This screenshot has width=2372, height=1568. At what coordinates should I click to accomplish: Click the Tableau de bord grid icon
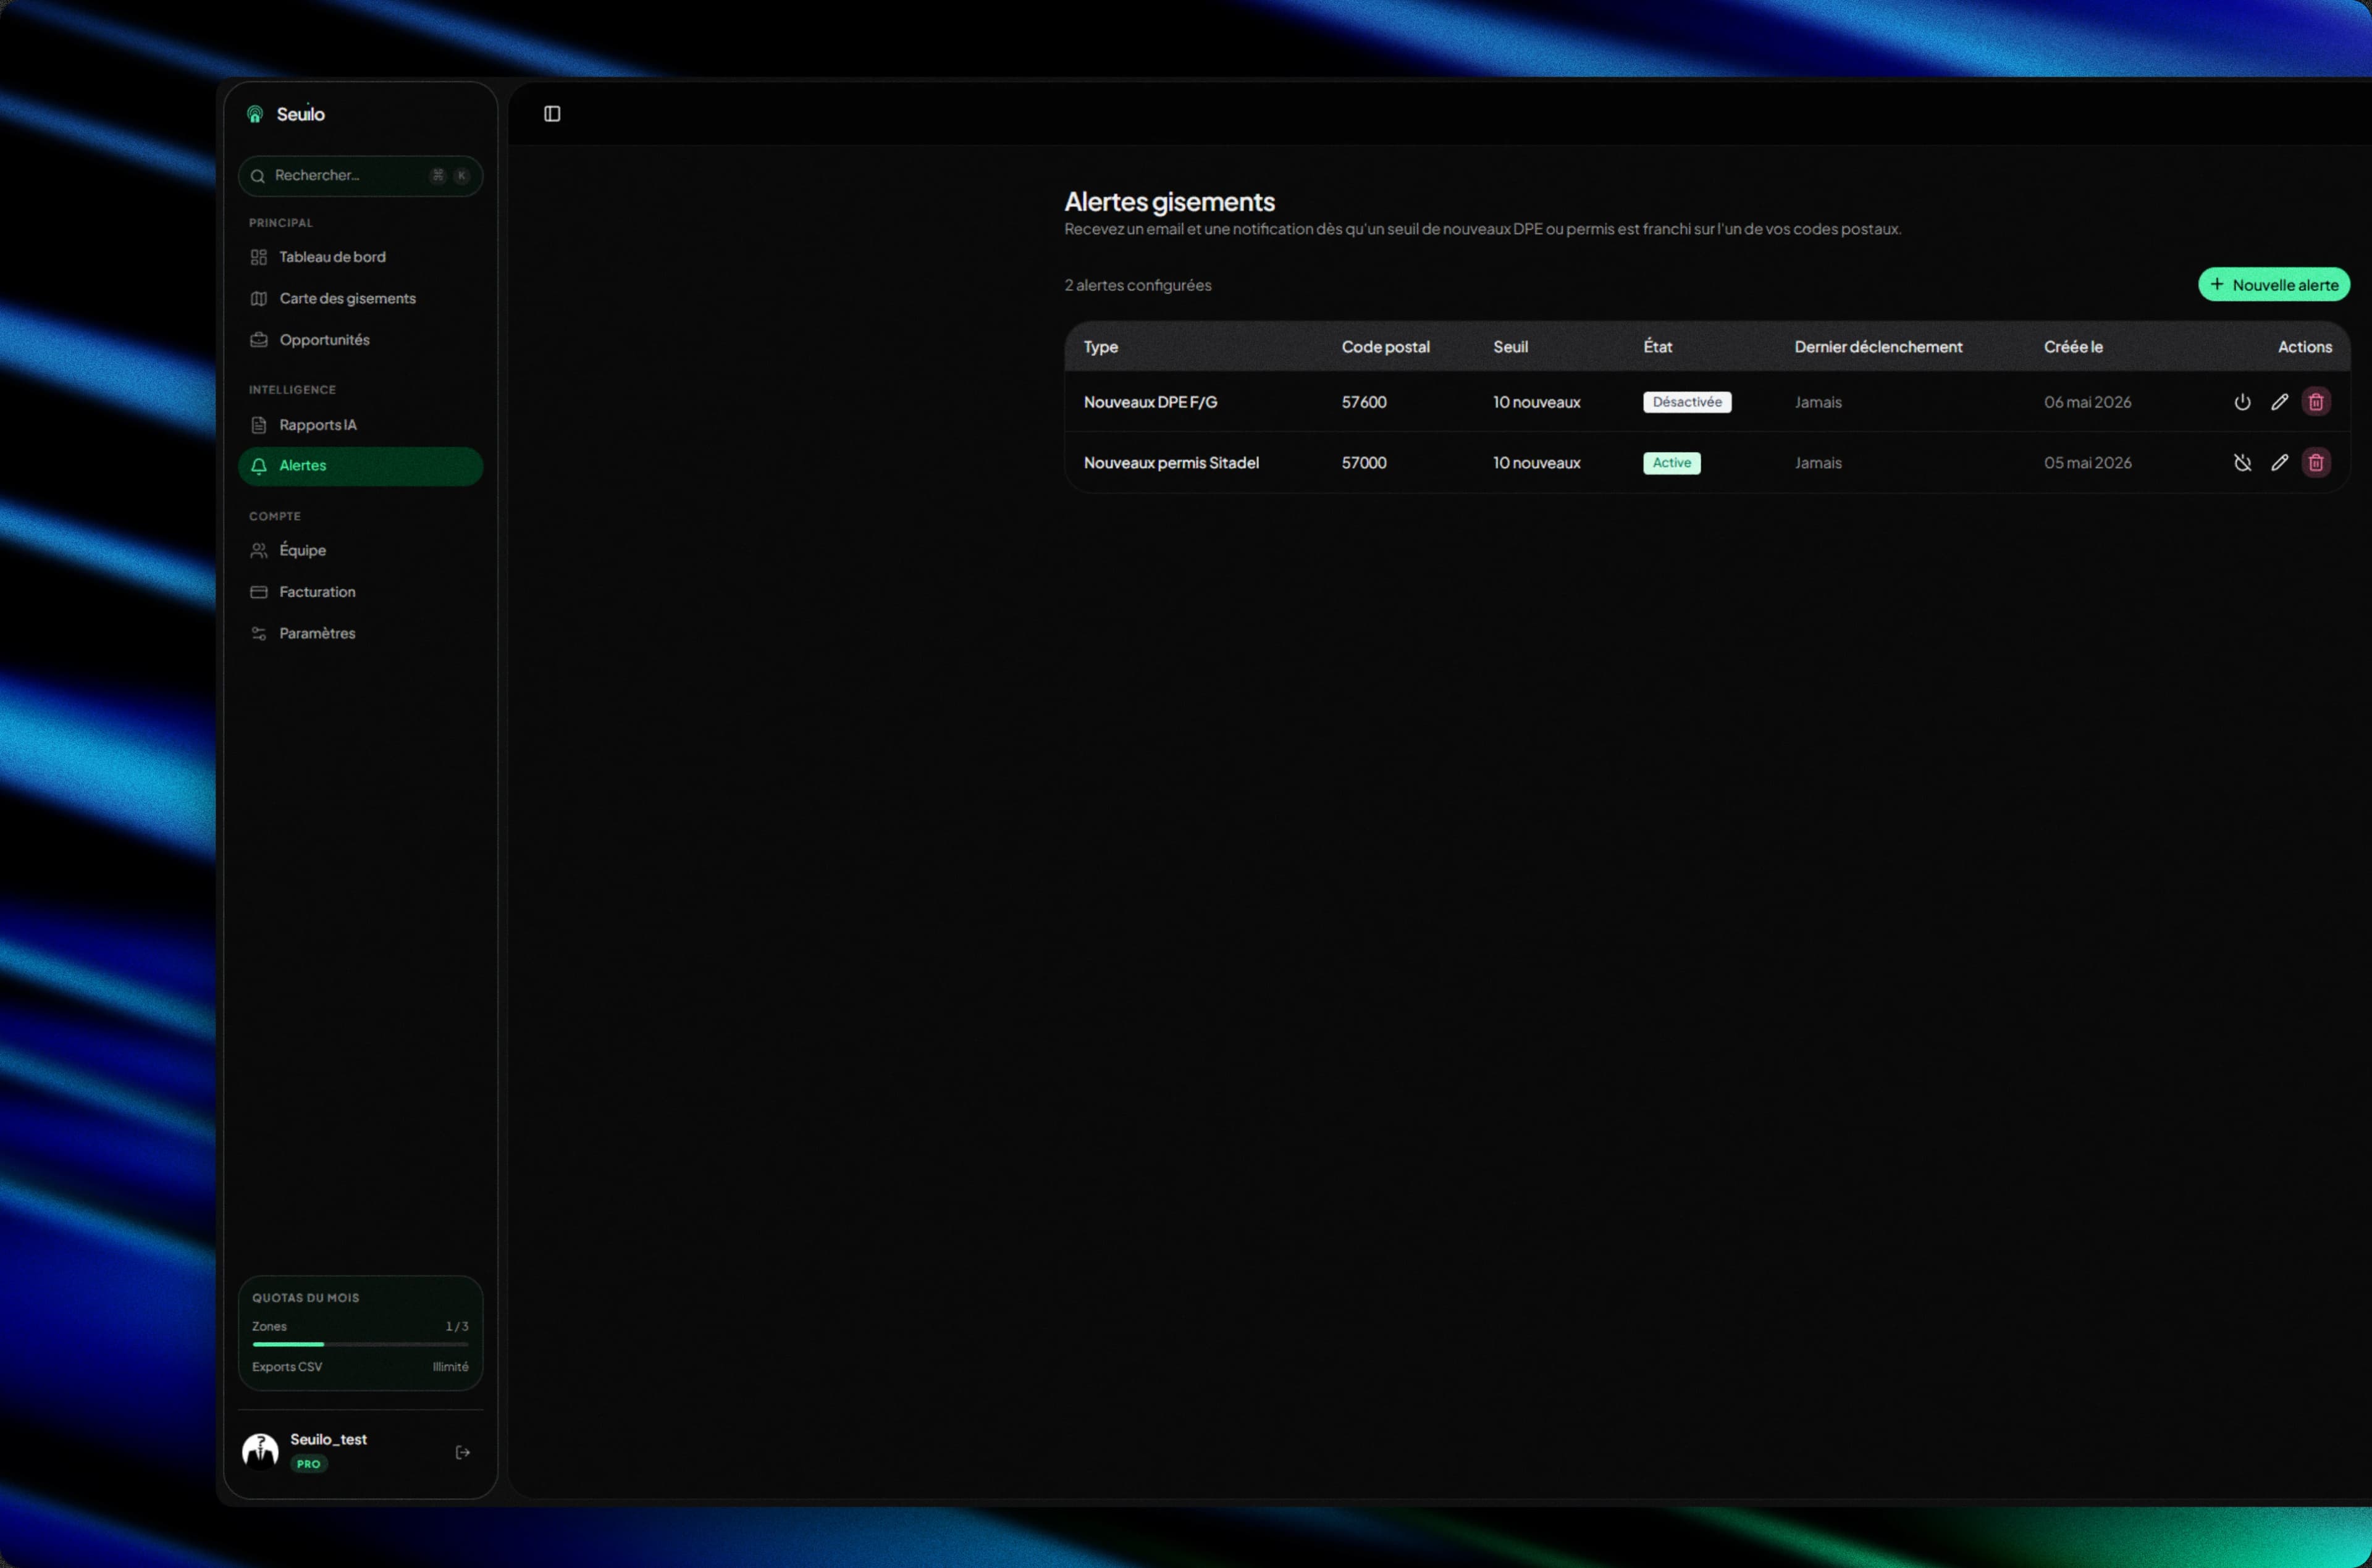tap(259, 258)
